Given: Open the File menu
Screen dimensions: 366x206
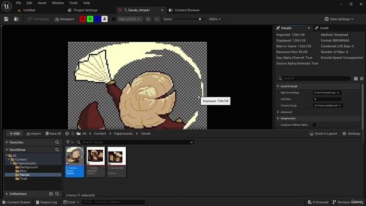Looking at the screenshot, I should pyautogui.click(x=18, y=3).
